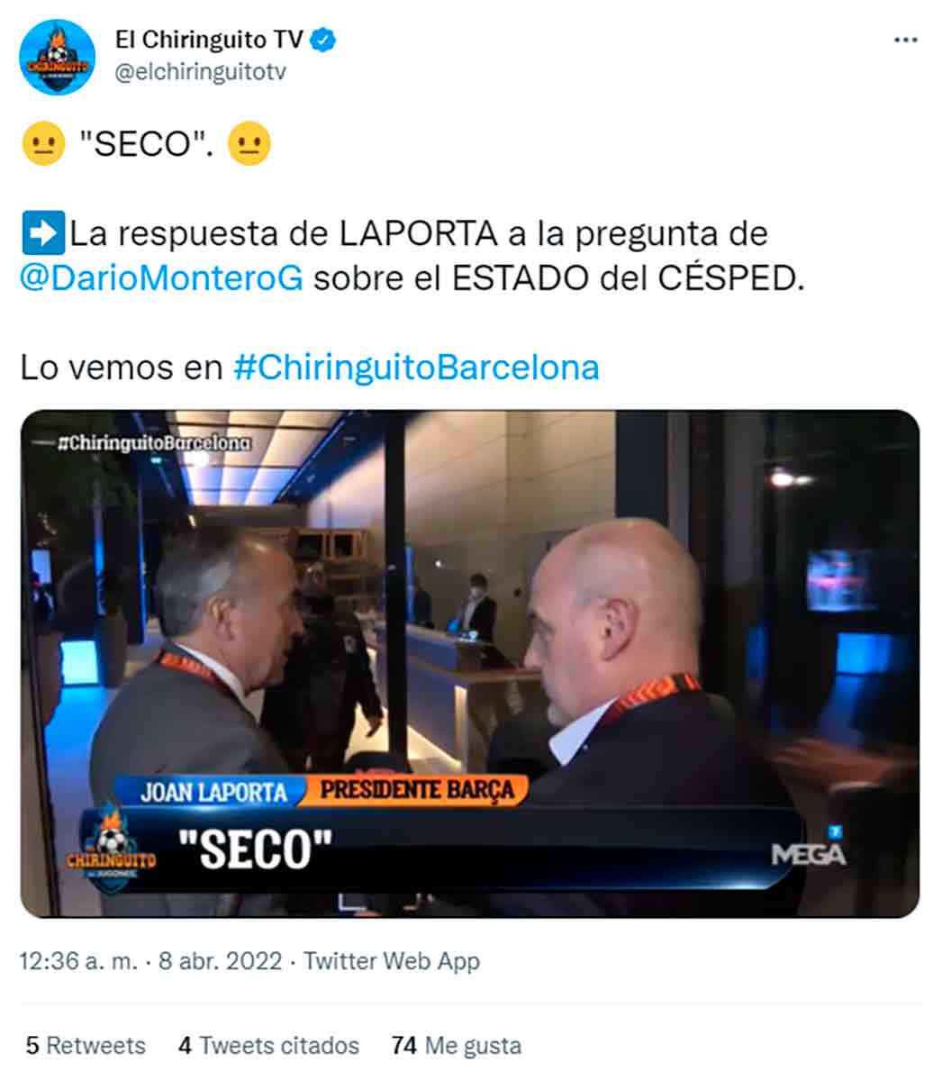Click the JOAN LAPORTA name banner

click(213, 792)
